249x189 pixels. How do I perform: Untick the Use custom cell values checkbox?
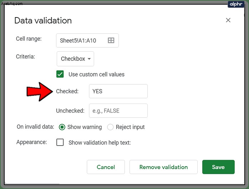point(60,74)
